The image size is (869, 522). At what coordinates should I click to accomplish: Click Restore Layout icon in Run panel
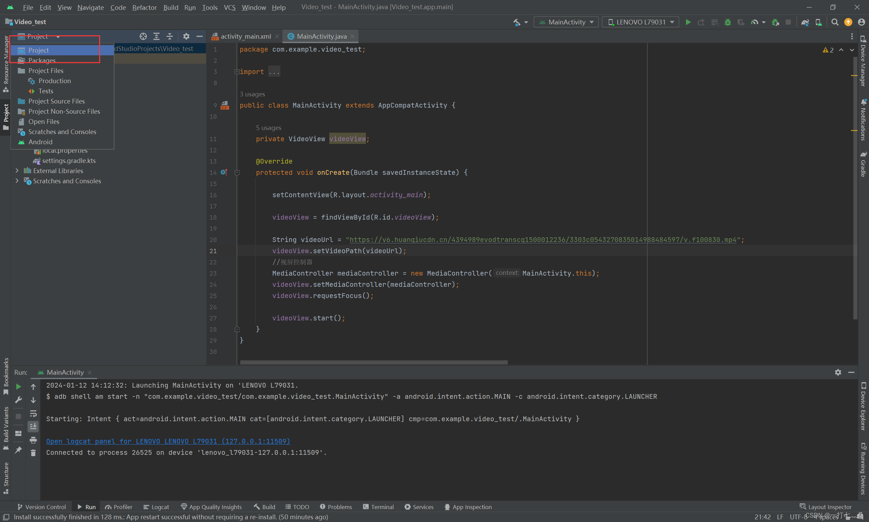click(x=18, y=433)
